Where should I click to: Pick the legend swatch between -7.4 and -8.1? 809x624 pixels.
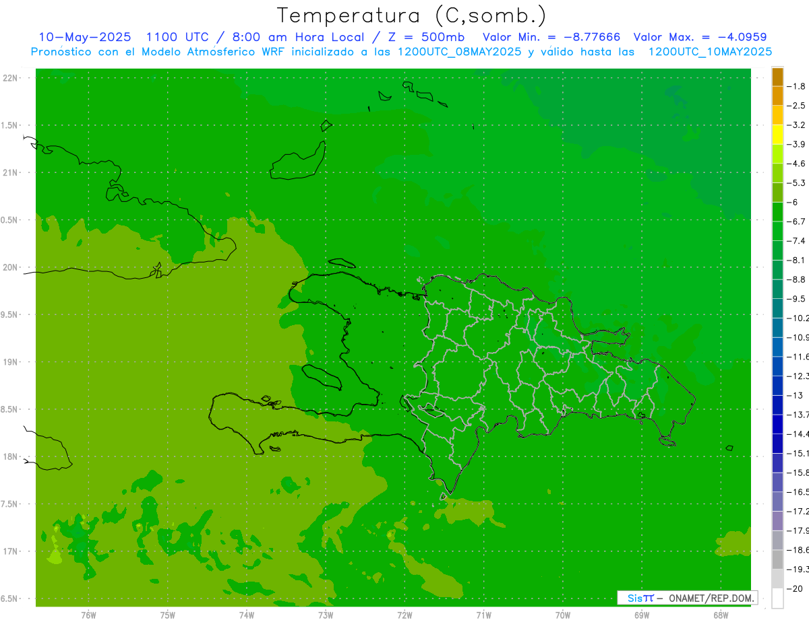coord(777,250)
